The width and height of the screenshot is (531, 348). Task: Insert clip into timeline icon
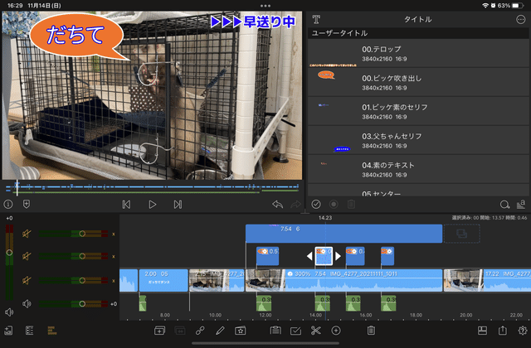159,331
